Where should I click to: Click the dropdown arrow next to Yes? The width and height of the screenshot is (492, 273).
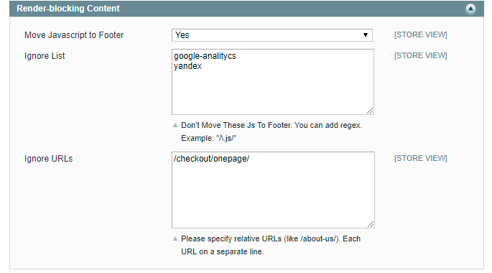coord(366,35)
